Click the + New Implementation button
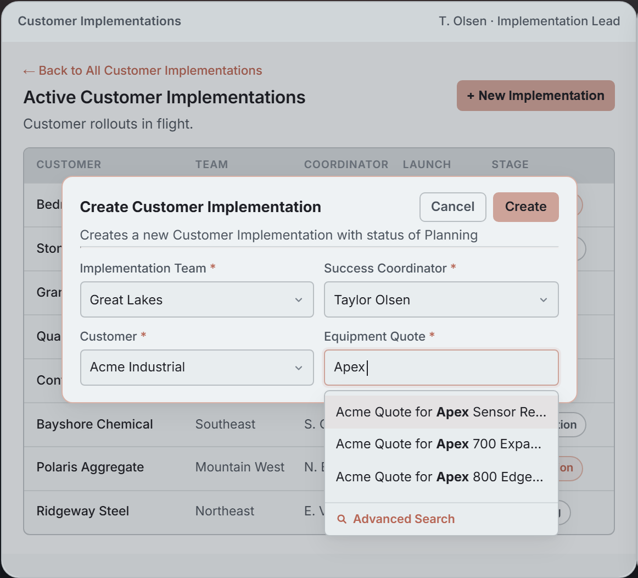The width and height of the screenshot is (638, 578). coord(535,96)
